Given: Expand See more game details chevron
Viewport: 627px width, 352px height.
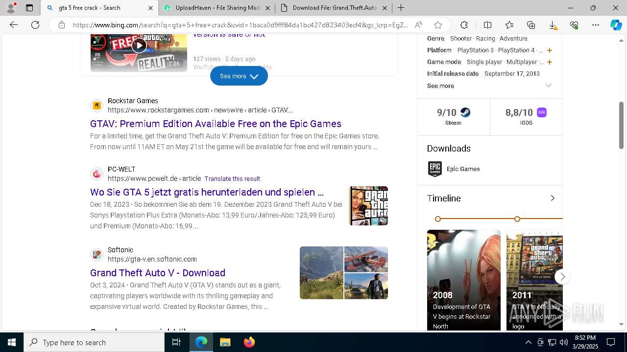Looking at the screenshot, I should (x=549, y=86).
